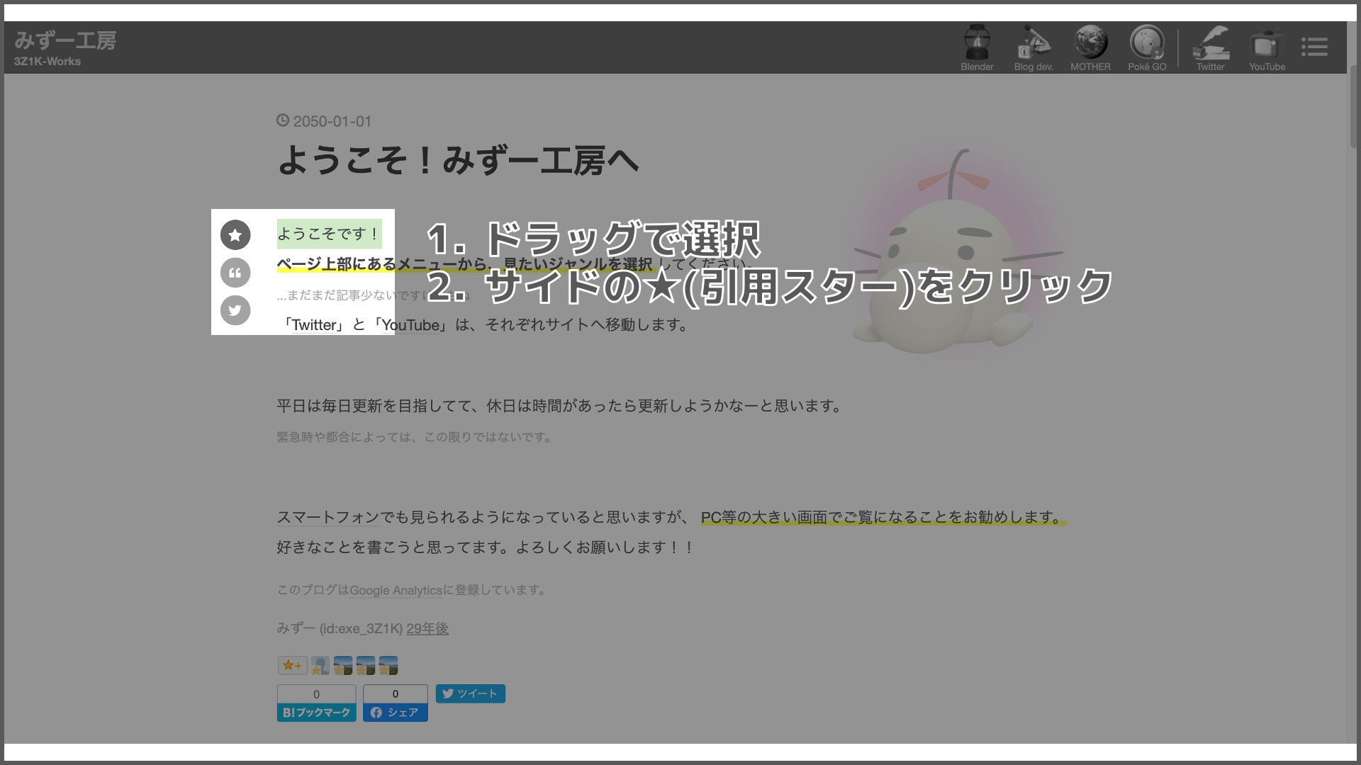Open the Blog dev. category
This screenshot has width=1361, height=765.
click(x=1034, y=48)
